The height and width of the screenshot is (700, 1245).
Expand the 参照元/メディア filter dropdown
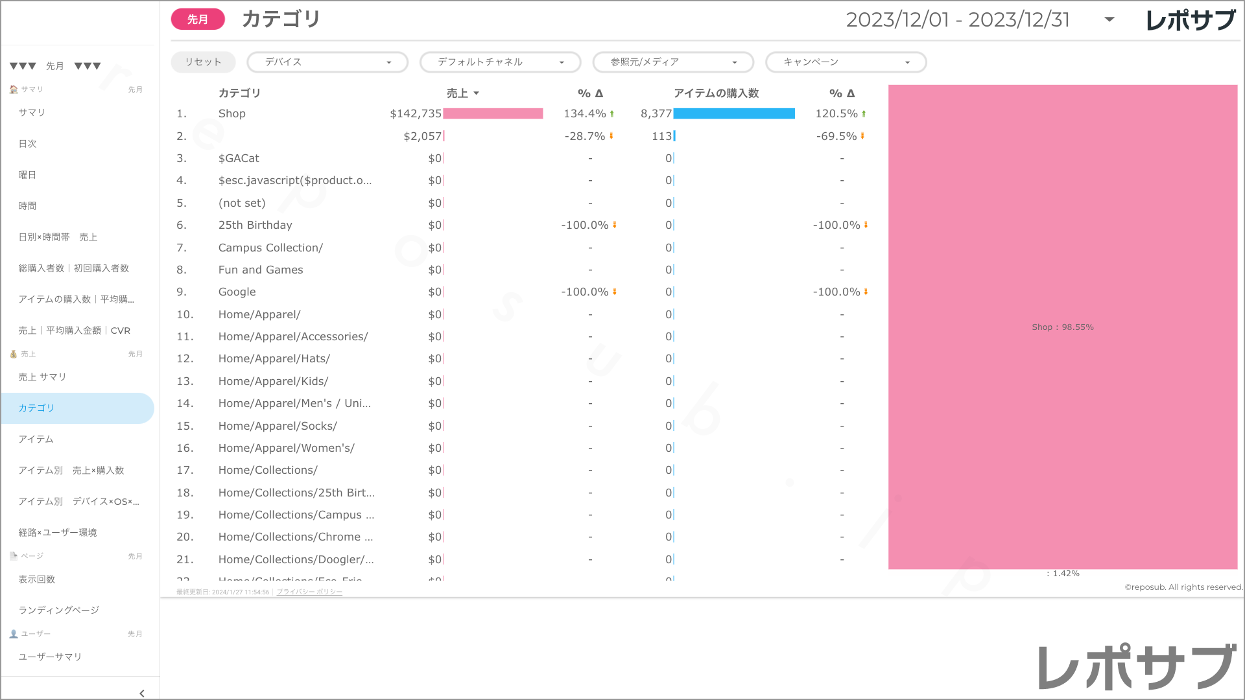673,62
